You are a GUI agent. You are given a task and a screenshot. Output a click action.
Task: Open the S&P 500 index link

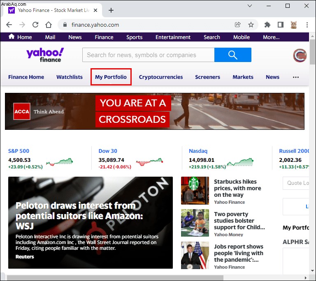(x=19, y=151)
